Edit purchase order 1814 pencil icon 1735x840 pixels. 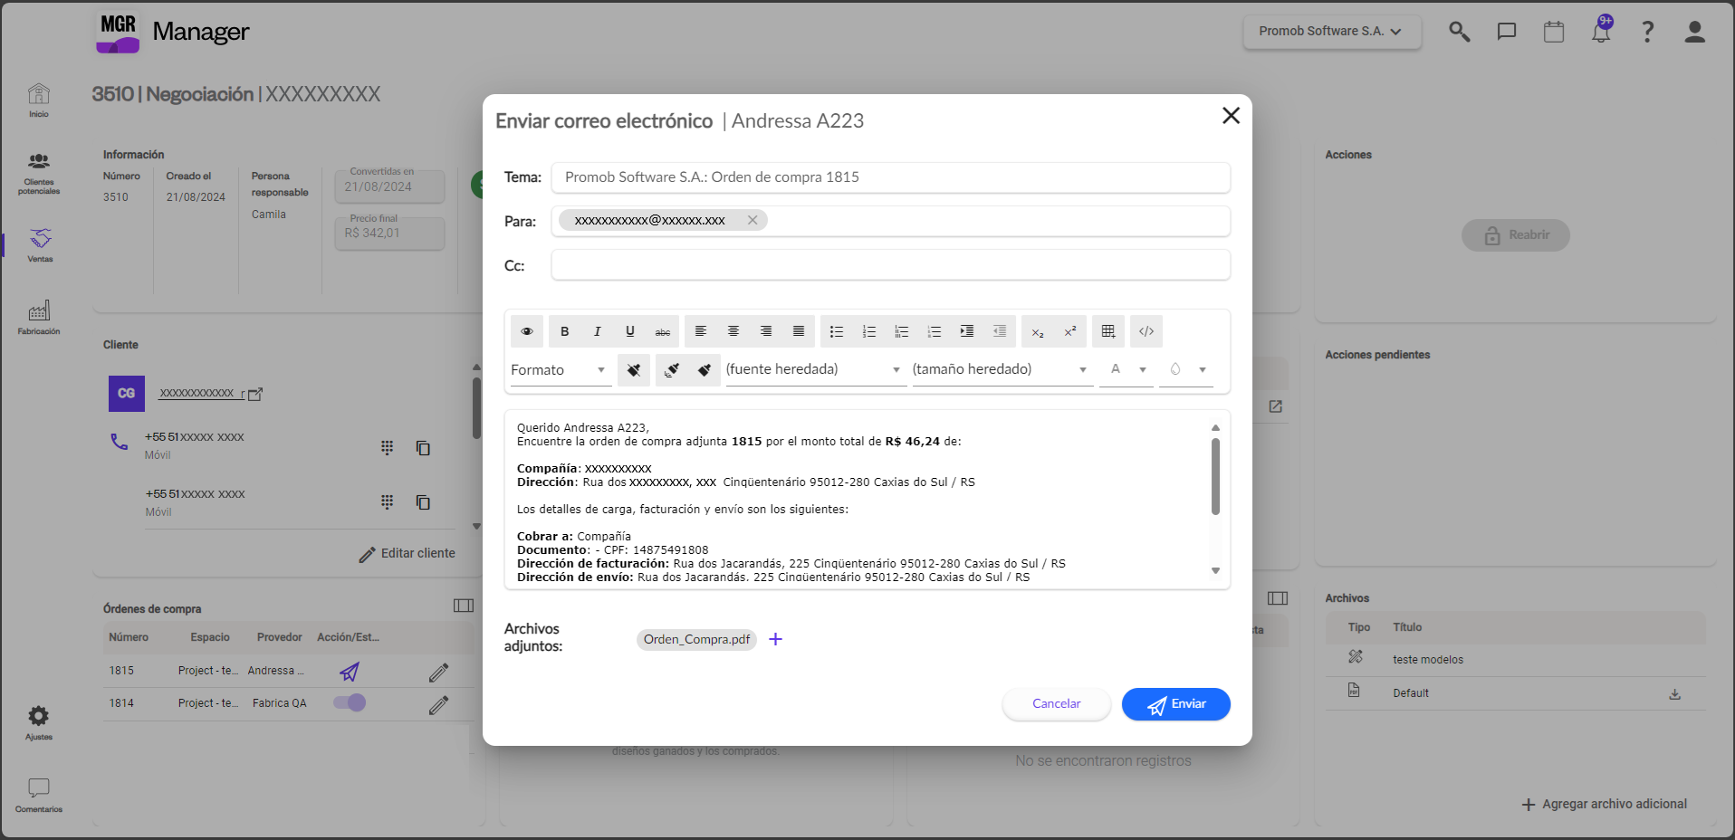[x=439, y=704]
